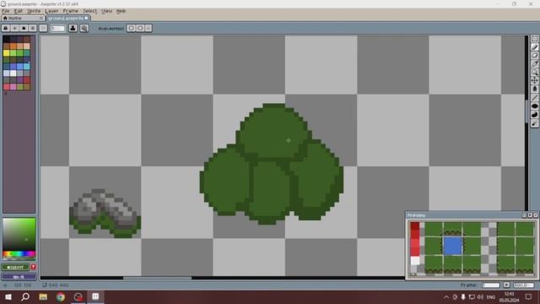Open the Help menu
This screenshot has height=304, width=540.
[x=121, y=11]
